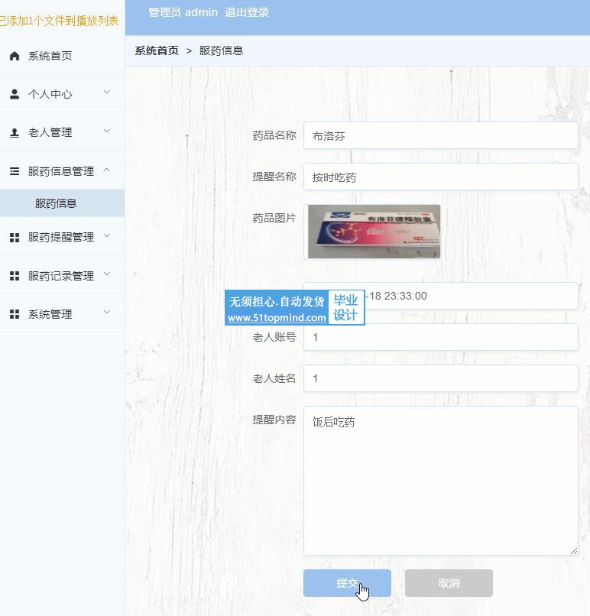590x616 pixels.
Task: Open the 服药信息 submenu item
Action: [56, 204]
